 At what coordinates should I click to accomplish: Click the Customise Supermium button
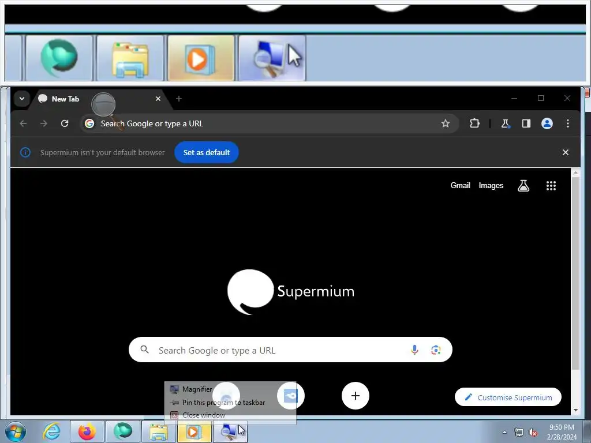(x=508, y=397)
